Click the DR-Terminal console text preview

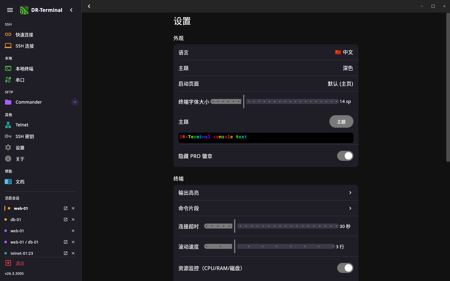coord(266,138)
